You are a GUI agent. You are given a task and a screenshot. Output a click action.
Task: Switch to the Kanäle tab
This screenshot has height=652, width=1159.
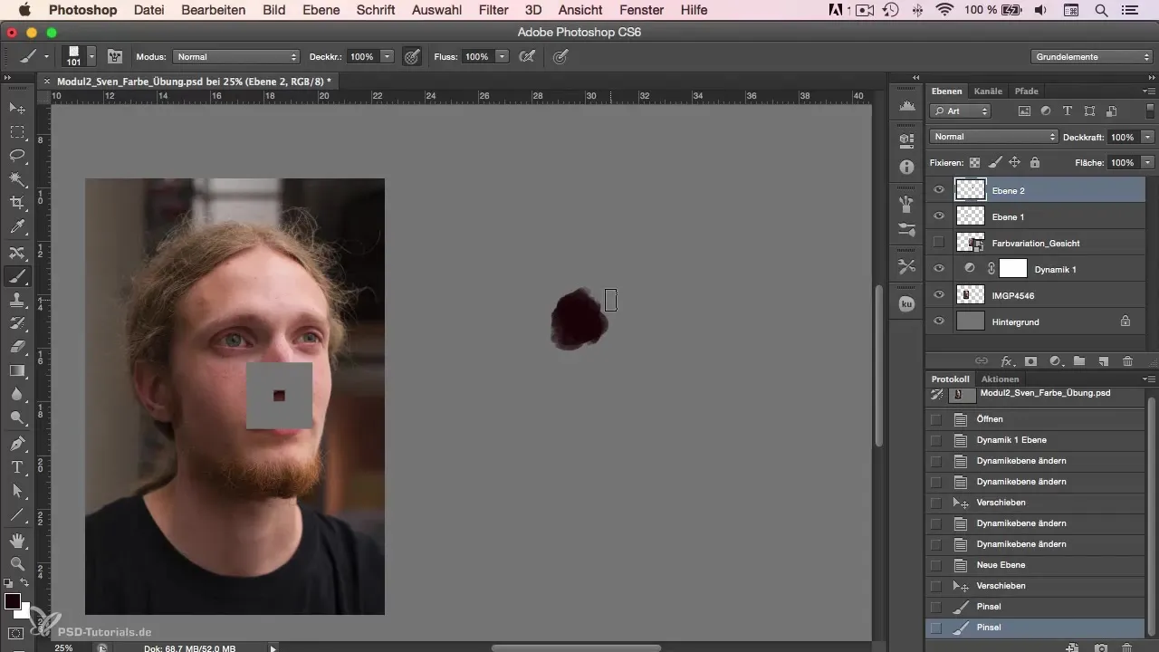[988, 91]
